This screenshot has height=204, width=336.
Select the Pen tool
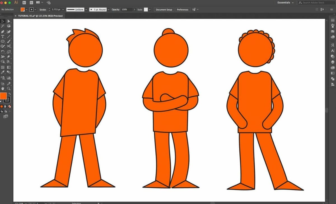[x=3, y=32]
